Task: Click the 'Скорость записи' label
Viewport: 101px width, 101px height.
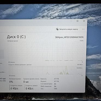Action: pos(31,86)
